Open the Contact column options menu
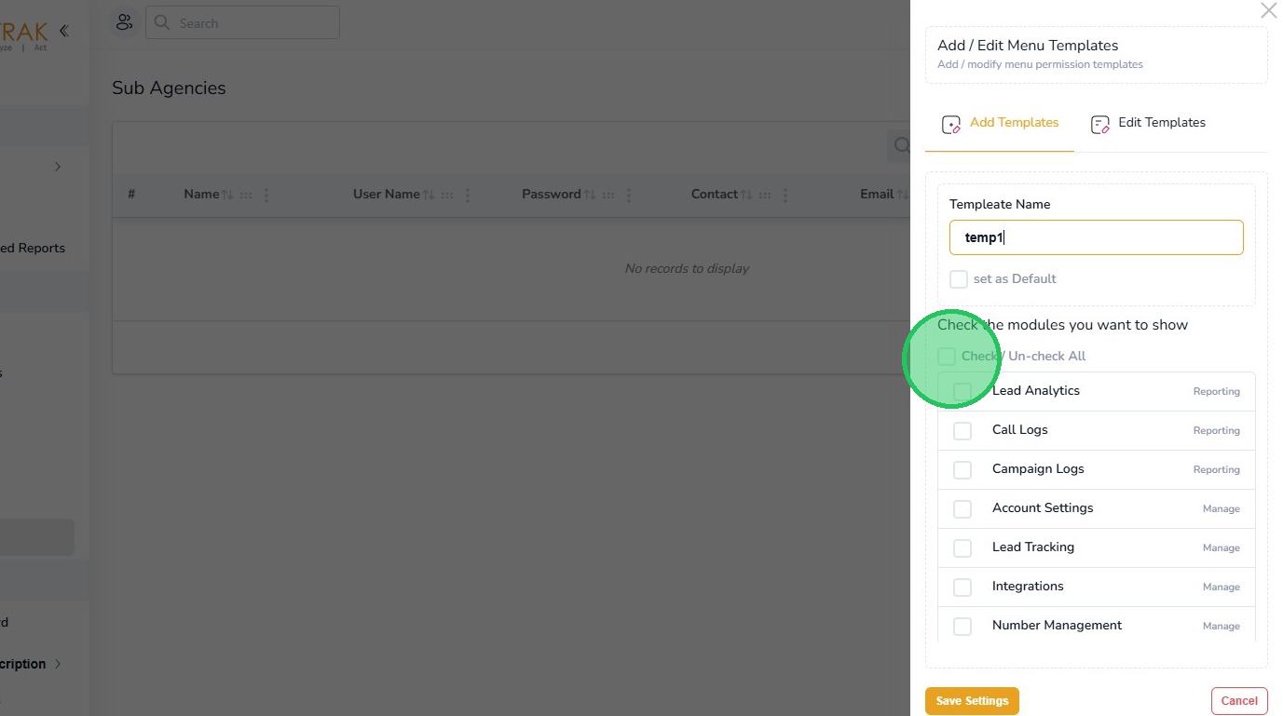The height and width of the screenshot is (716, 1283). pos(785,196)
